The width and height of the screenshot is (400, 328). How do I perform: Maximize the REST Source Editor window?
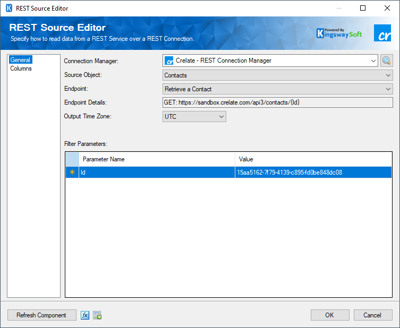[363, 8]
